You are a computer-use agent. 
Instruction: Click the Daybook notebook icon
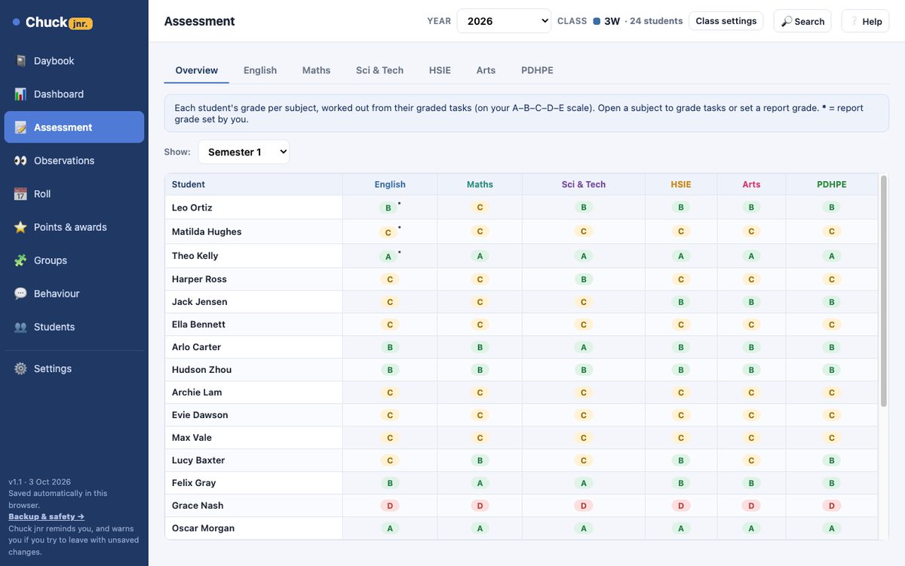click(20, 61)
